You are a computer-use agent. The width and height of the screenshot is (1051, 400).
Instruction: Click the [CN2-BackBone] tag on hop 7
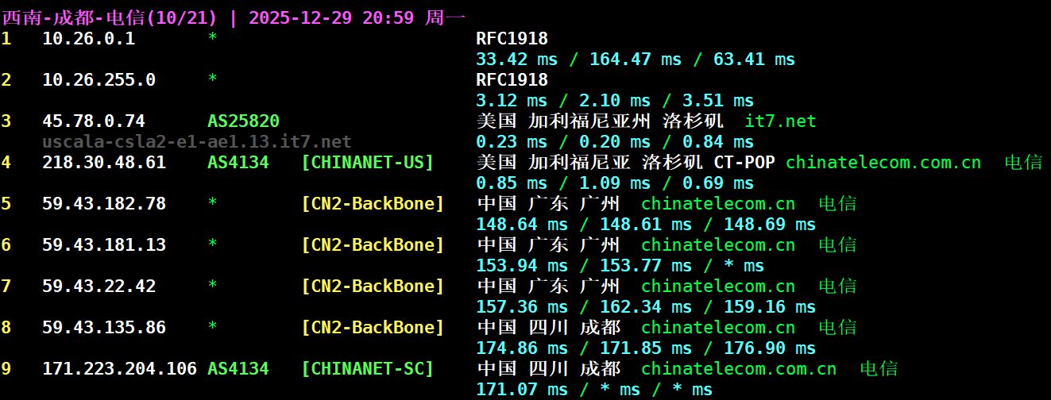[373, 287]
